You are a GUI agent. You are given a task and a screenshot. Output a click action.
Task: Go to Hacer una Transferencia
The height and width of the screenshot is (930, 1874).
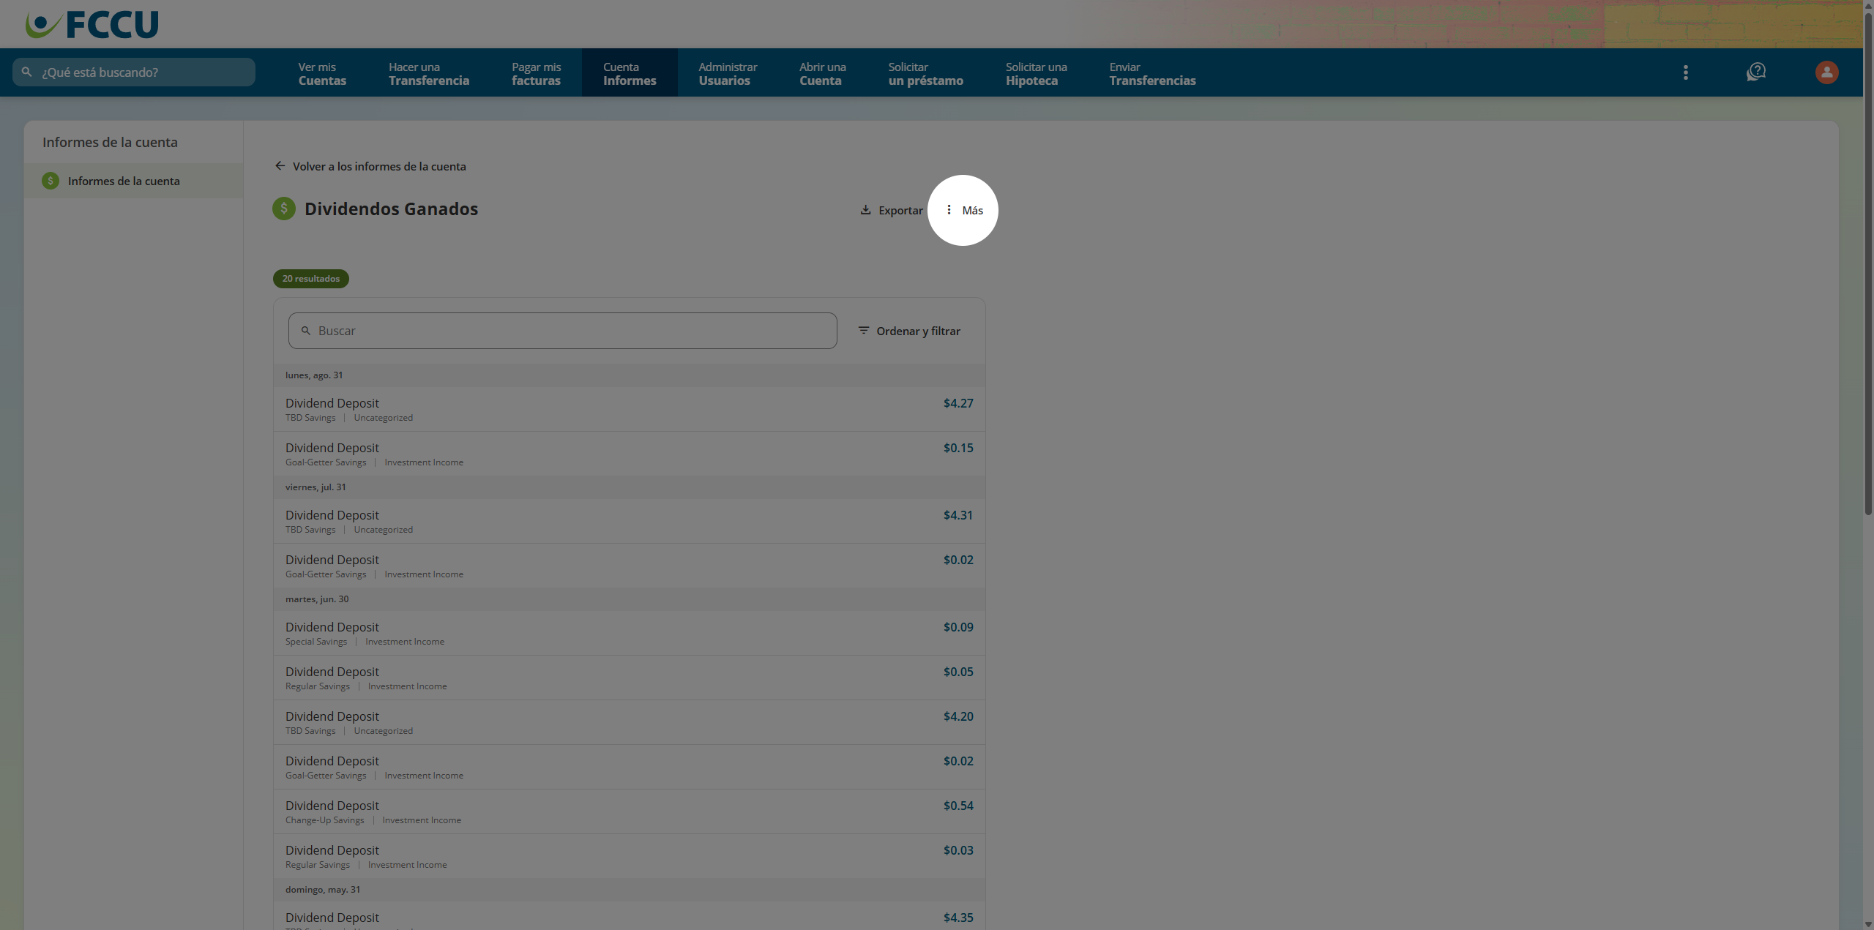point(429,73)
